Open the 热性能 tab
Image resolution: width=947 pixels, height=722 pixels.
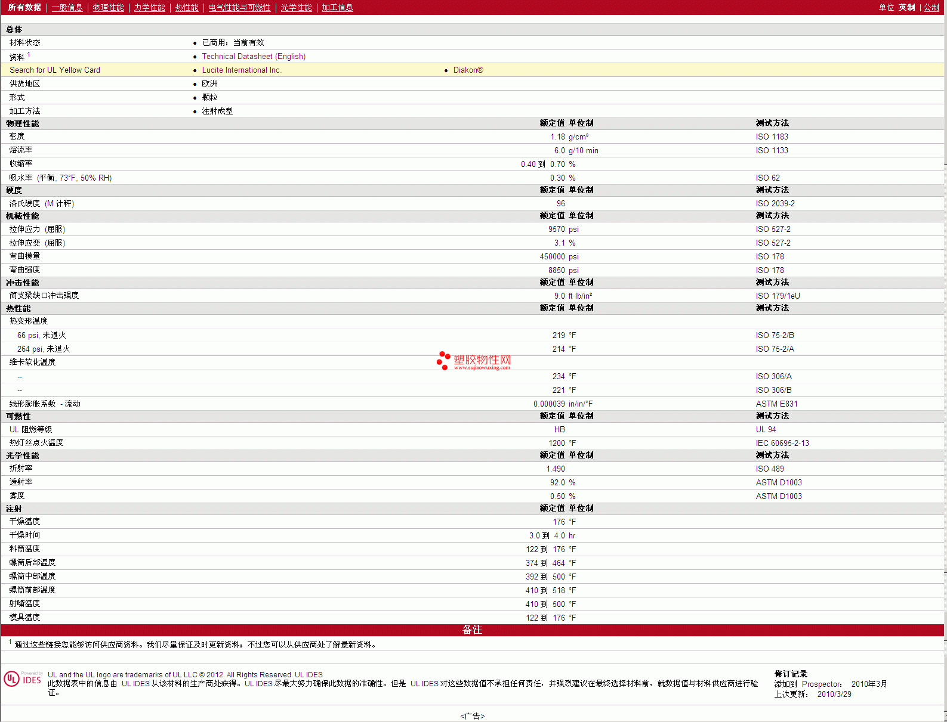coord(187,8)
